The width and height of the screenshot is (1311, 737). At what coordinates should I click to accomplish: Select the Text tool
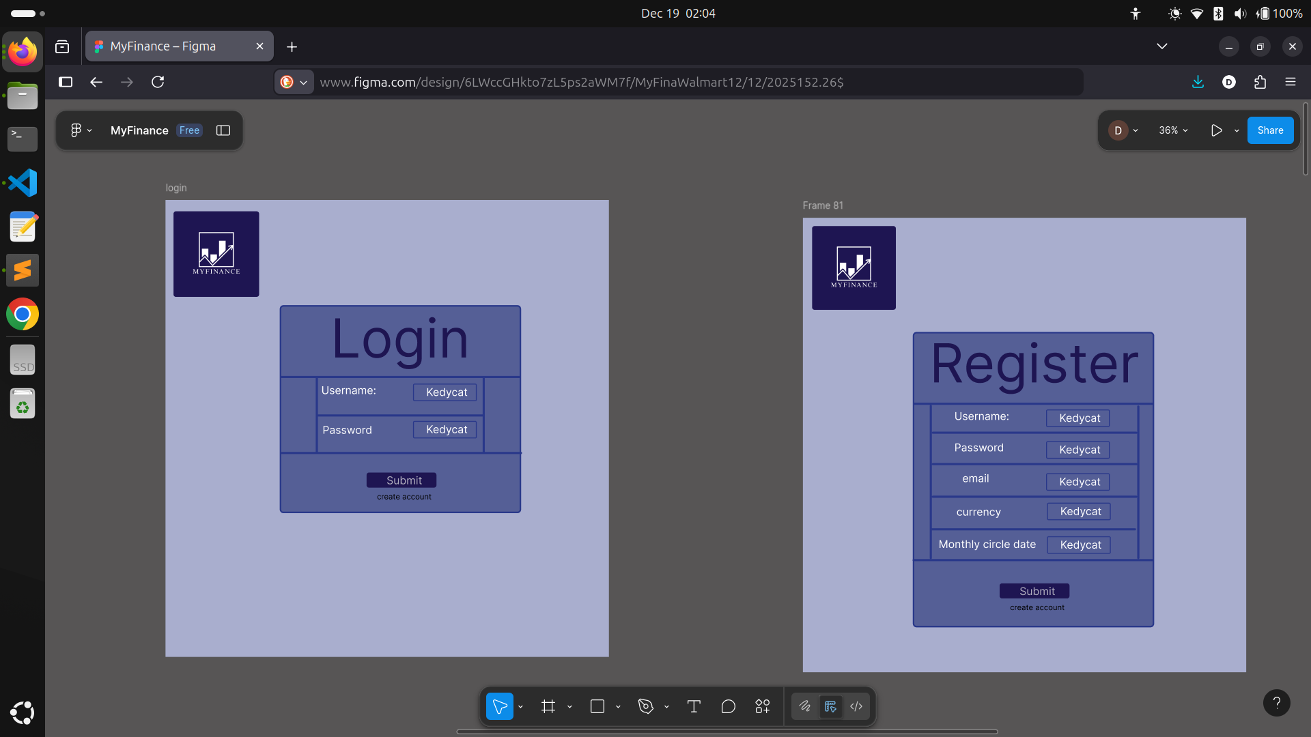click(x=694, y=706)
